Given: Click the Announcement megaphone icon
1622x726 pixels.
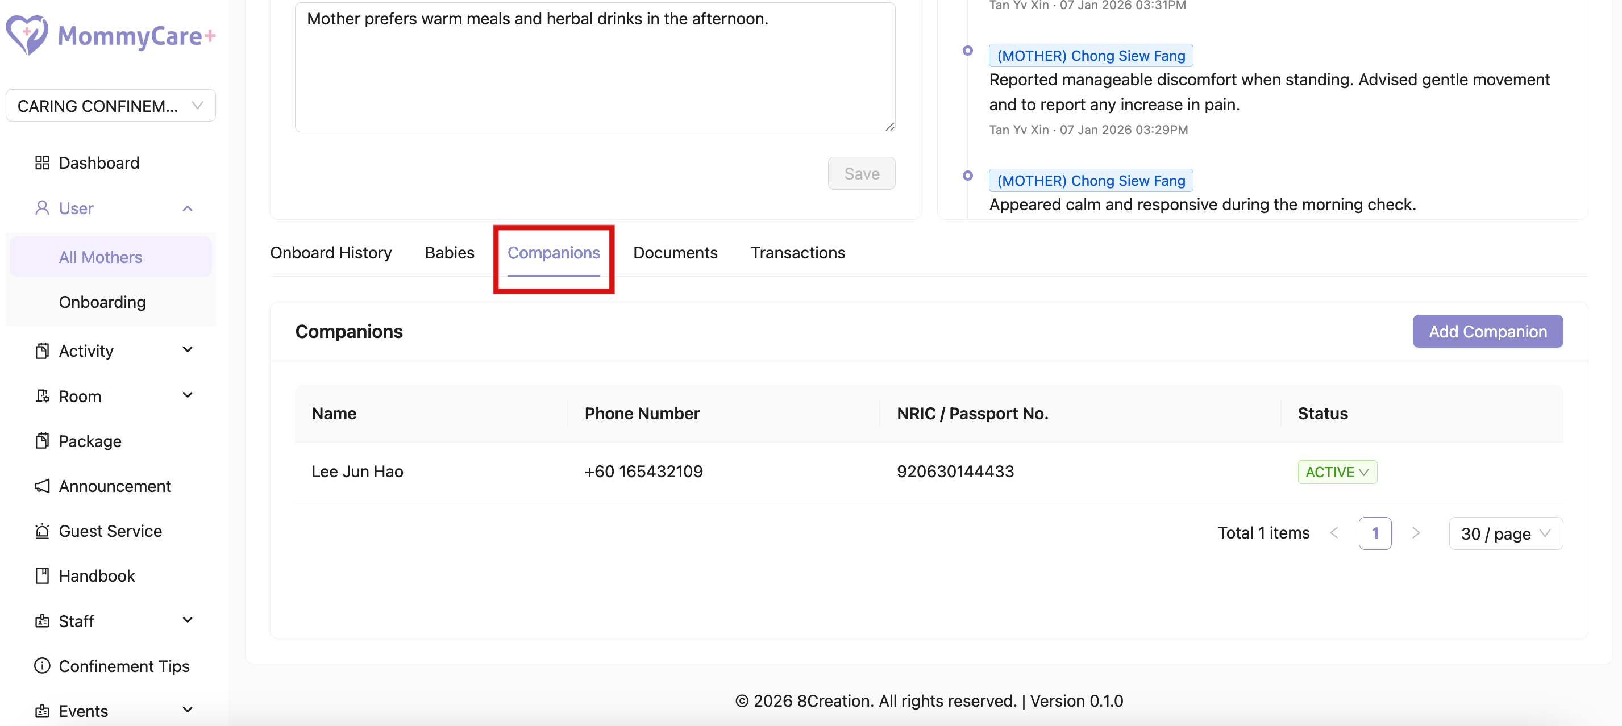Looking at the screenshot, I should [42, 486].
